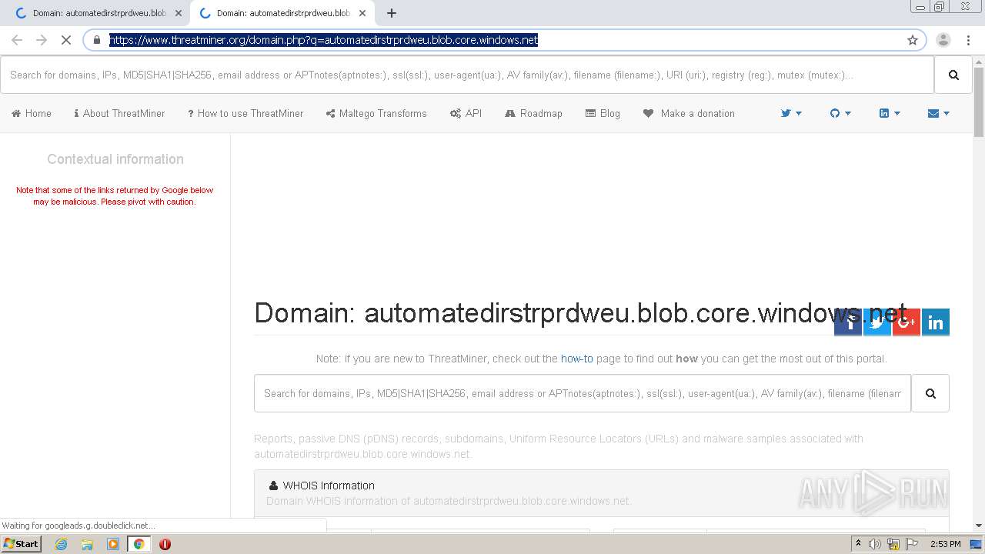Viewport: 985px width, 554px height.
Task: Launch Internet Explorer from taskbar
Action: click(x=62, y=544)
